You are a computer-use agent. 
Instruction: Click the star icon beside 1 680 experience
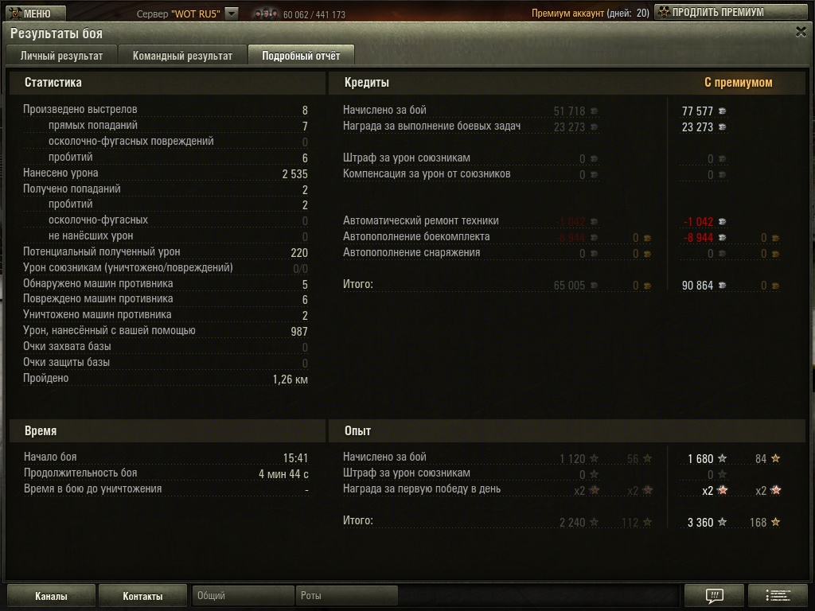pos(722,458)
